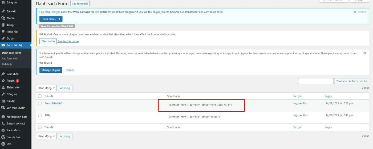Click the Tạo form mới button beside heading
The width and height of the screenshot is (373, 149).
[x=80, y=3]
